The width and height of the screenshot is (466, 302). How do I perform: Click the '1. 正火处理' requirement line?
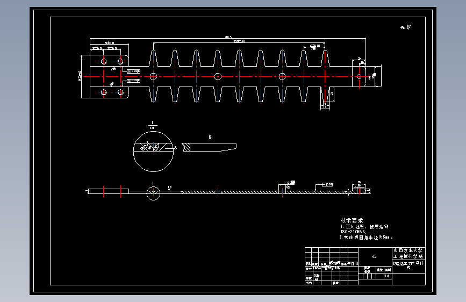[x=364, y=227]
